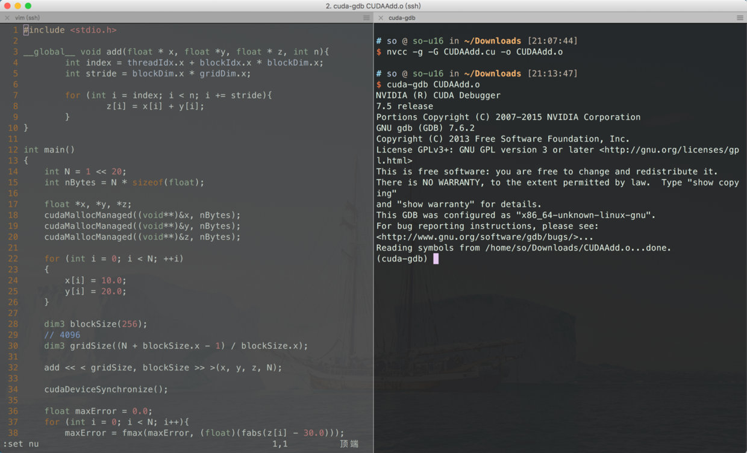Click the Reading symbols done message

click(x=524, y=248)
